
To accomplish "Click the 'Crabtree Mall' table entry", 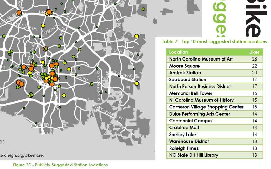I will click(x=184, y=128).
